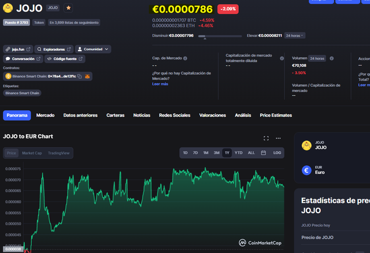Open the Volumen 24 horas dropdown
The width and height of the screenshot is (370, 253).
point(317,58)
